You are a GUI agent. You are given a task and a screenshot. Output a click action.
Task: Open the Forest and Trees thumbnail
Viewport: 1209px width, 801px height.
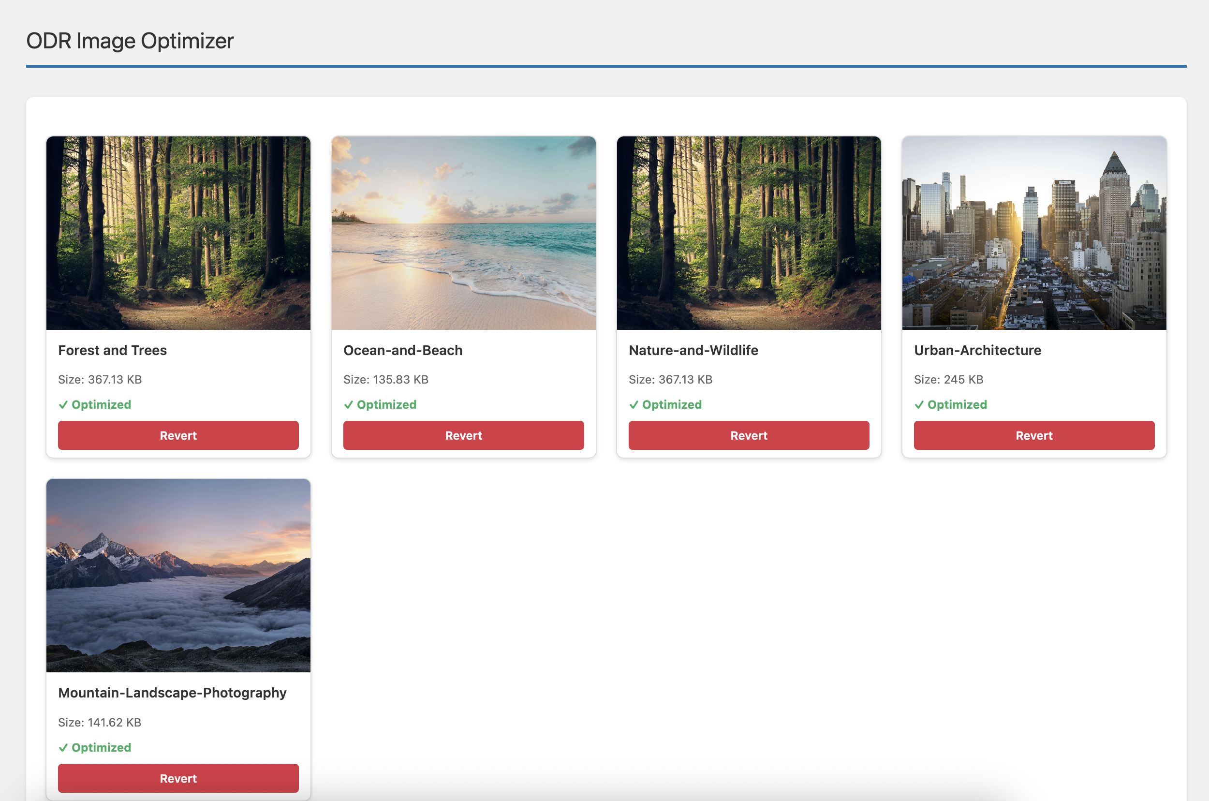(178, 233)
